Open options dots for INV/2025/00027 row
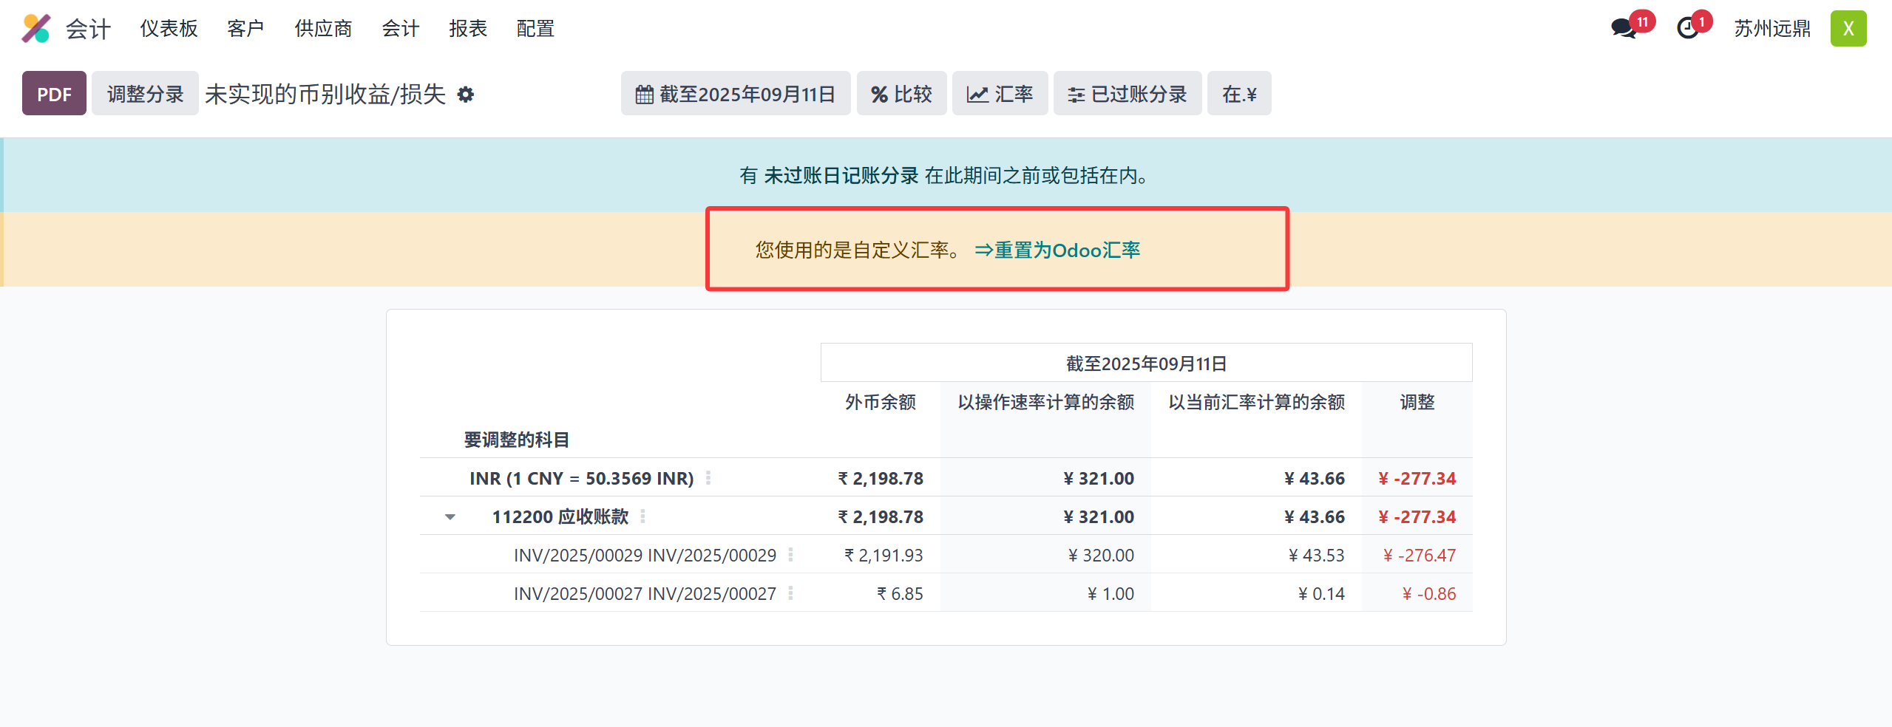 (x=790, y=593)
